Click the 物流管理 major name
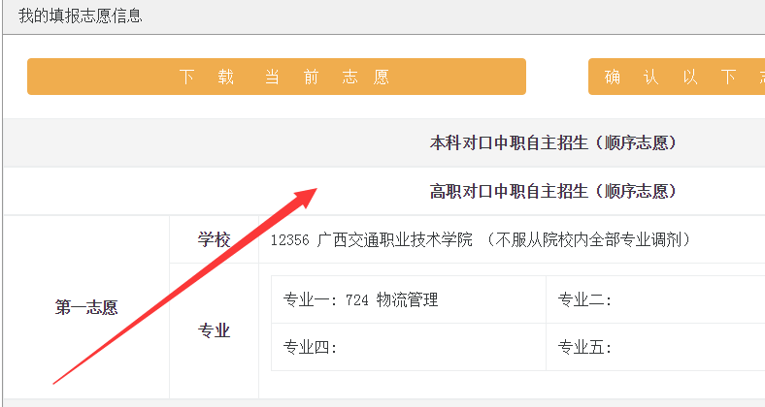This screenshot has height=407, width=765. click(408, 300)
